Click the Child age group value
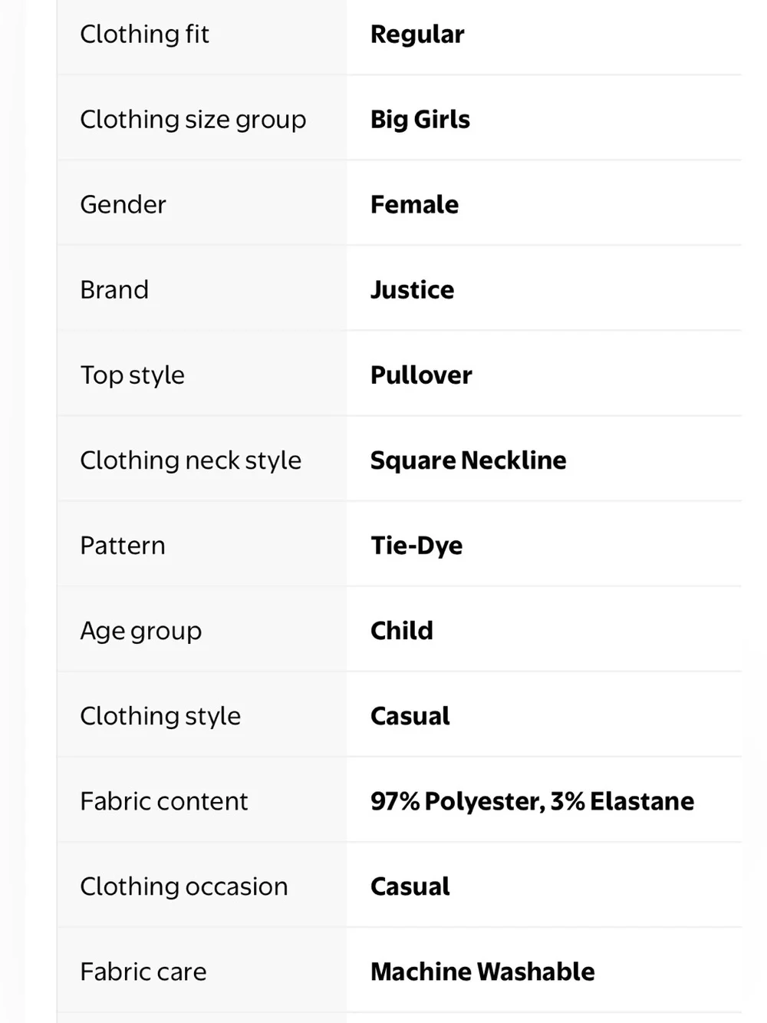 click(402, 631)
